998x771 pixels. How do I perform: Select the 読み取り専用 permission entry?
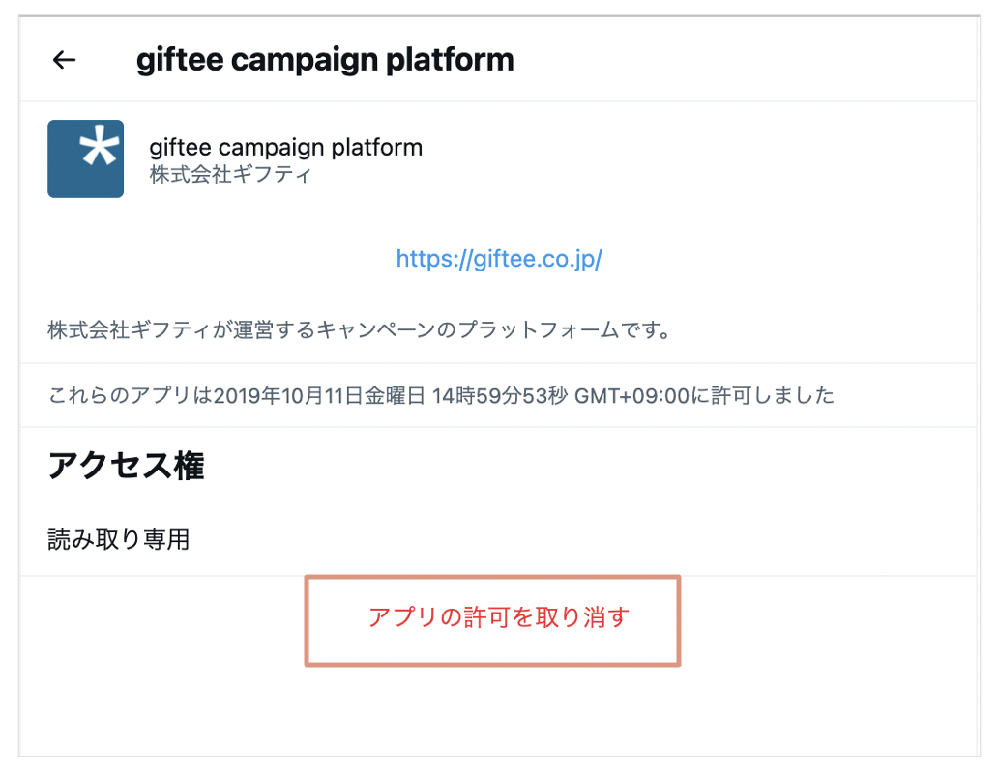tap(118, 539)
